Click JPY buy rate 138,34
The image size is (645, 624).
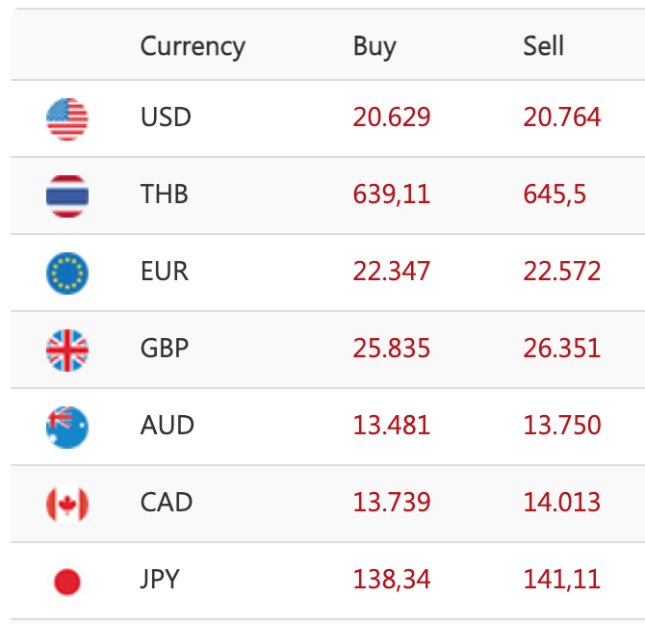(392, 580)
